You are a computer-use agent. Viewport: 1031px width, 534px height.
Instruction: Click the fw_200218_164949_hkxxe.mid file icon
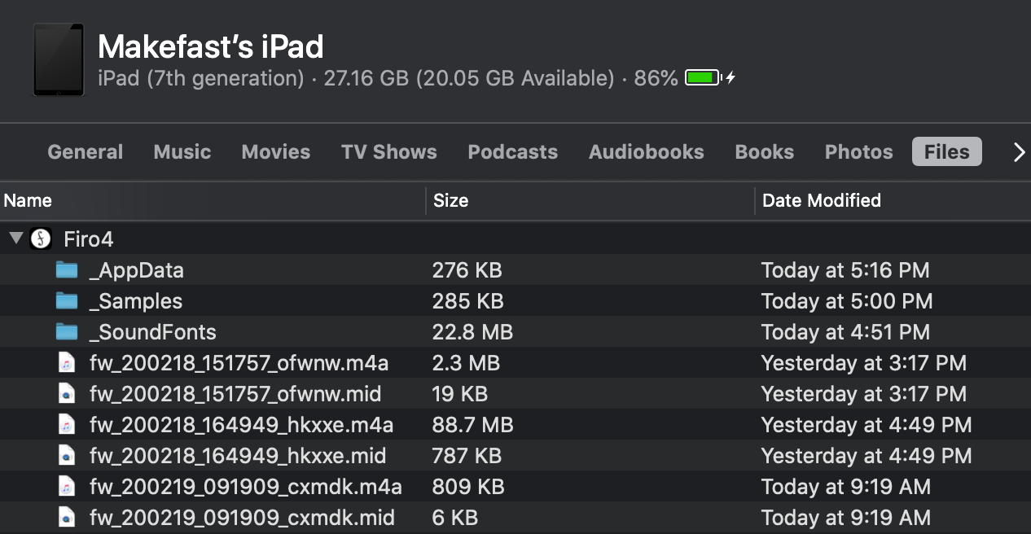[68, 456]
